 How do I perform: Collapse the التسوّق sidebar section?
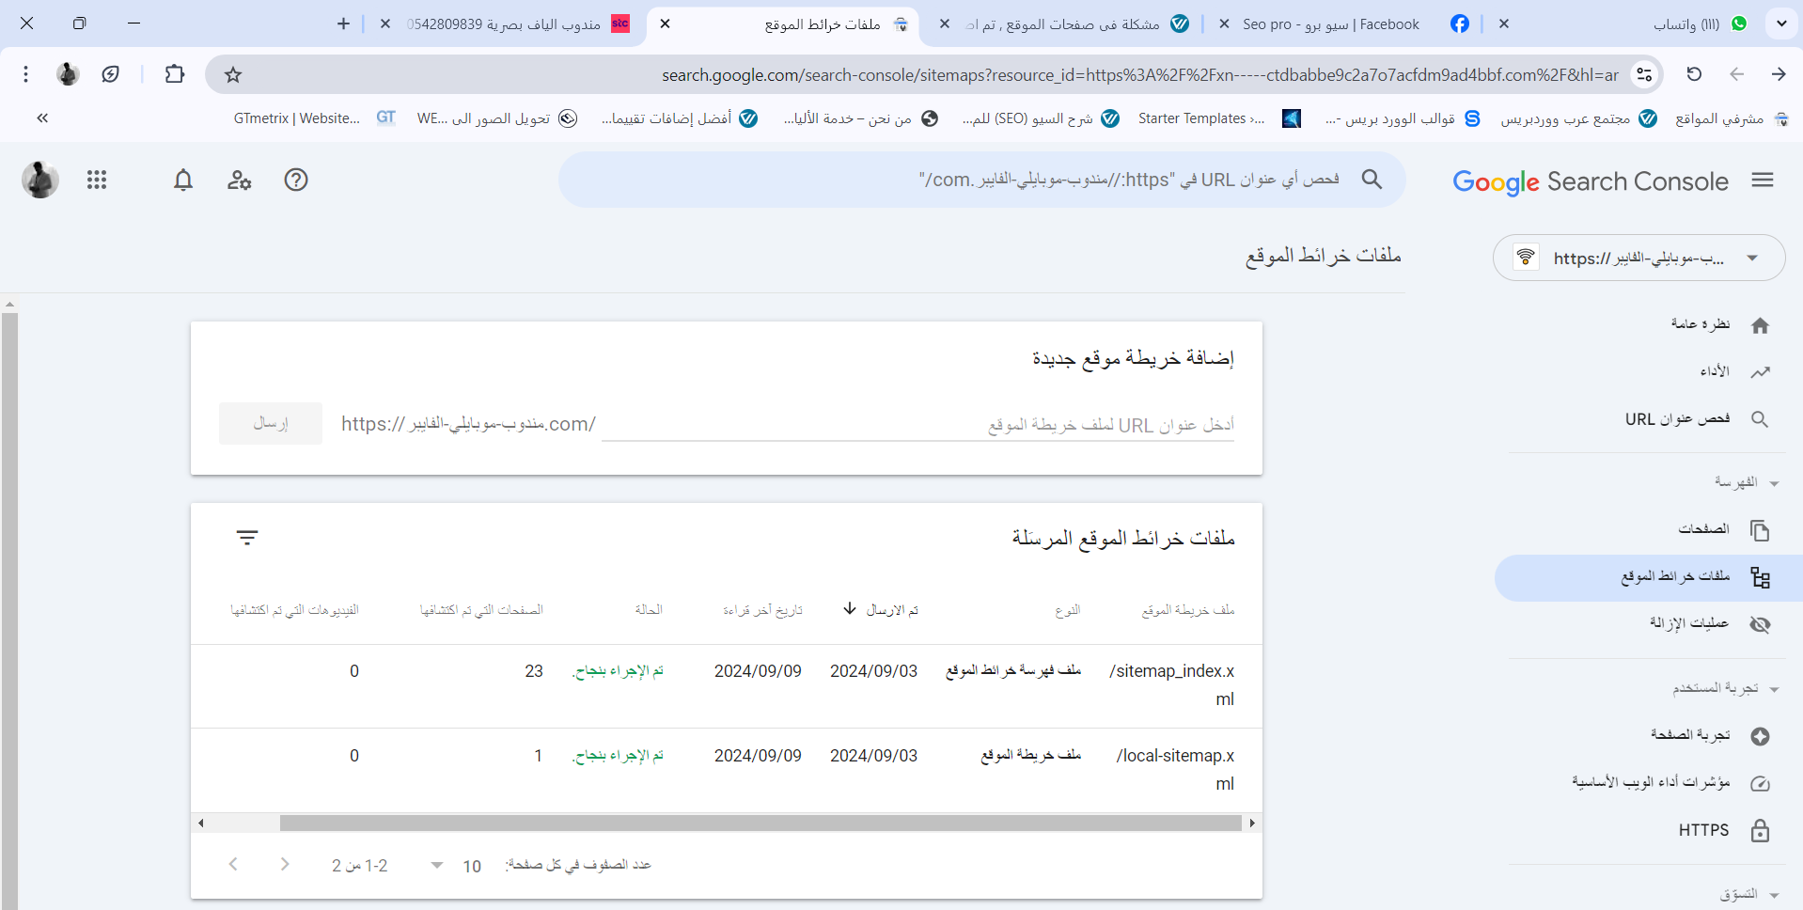click(1774, 895)
